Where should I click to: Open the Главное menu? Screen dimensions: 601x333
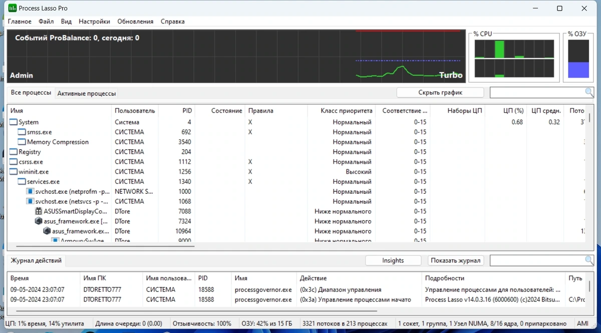point(20,22)
